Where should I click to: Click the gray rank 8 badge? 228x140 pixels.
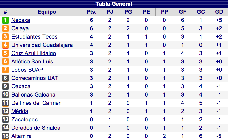5,78
